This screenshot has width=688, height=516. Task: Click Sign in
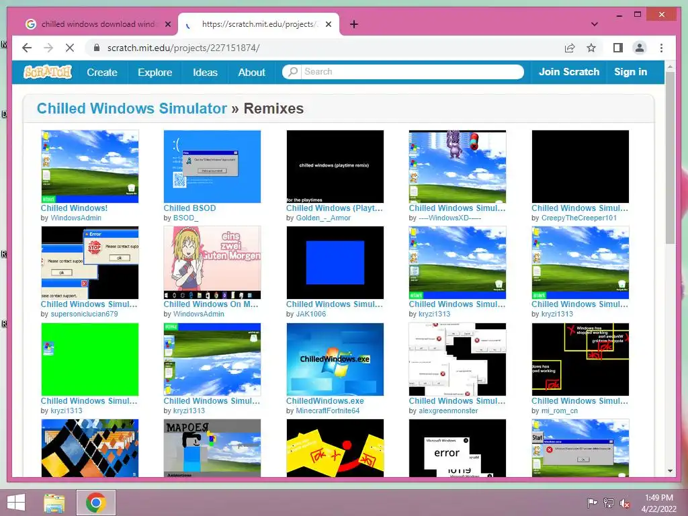point(630,71)
